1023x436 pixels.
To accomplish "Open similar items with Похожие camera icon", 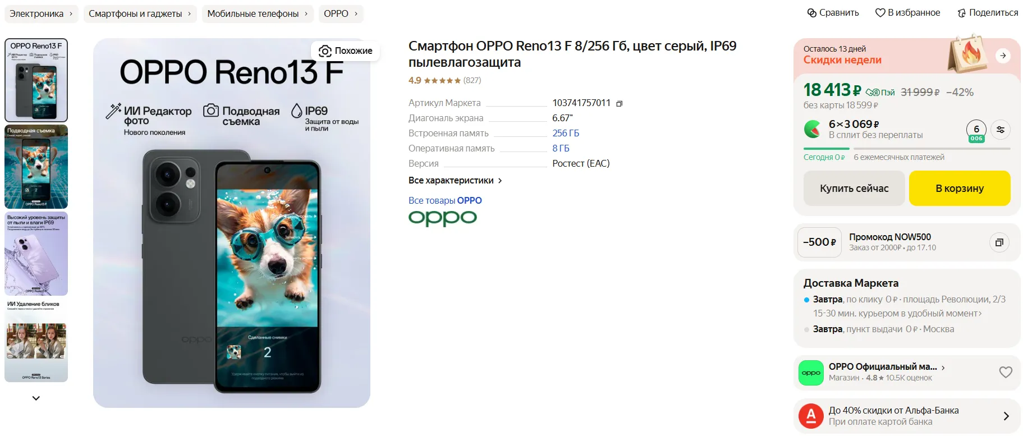I will coord(324,51).
